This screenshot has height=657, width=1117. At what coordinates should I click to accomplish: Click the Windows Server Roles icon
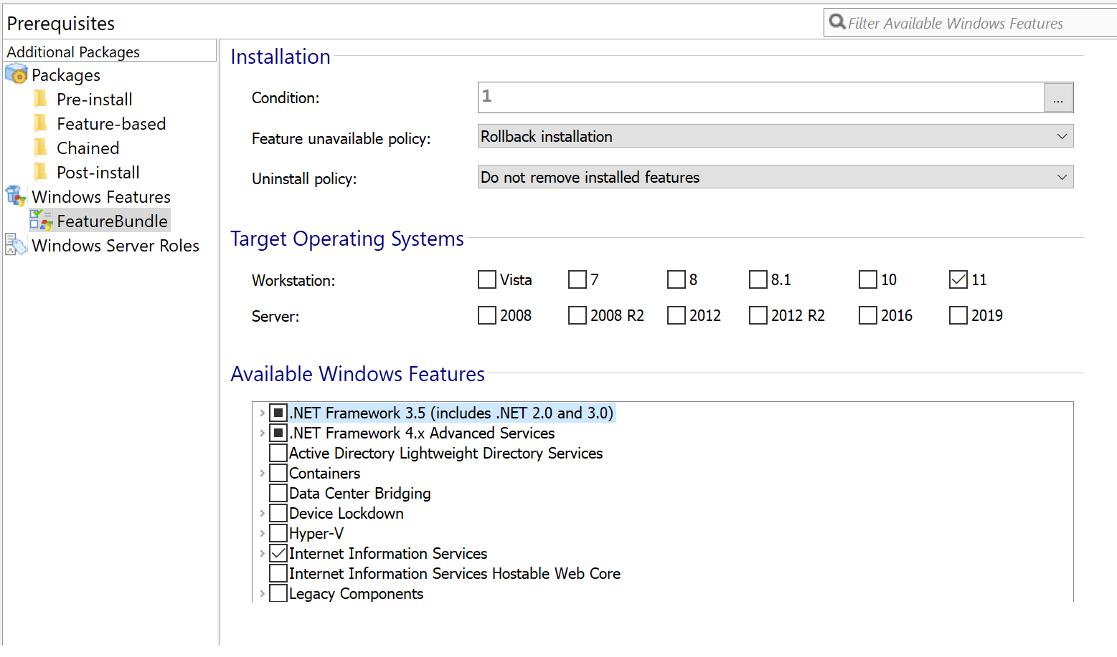16,245
